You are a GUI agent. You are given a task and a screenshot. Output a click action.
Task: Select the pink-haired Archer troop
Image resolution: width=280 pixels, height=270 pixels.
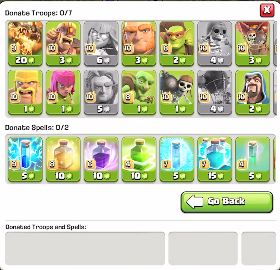[63, 92]
